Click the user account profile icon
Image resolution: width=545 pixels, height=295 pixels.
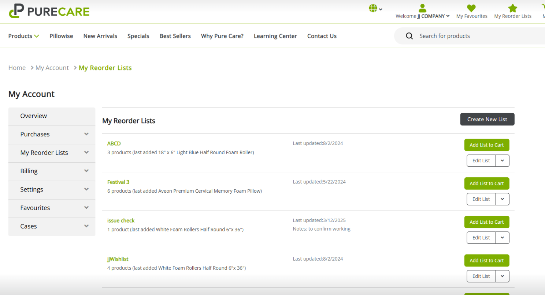pos(422,8)
